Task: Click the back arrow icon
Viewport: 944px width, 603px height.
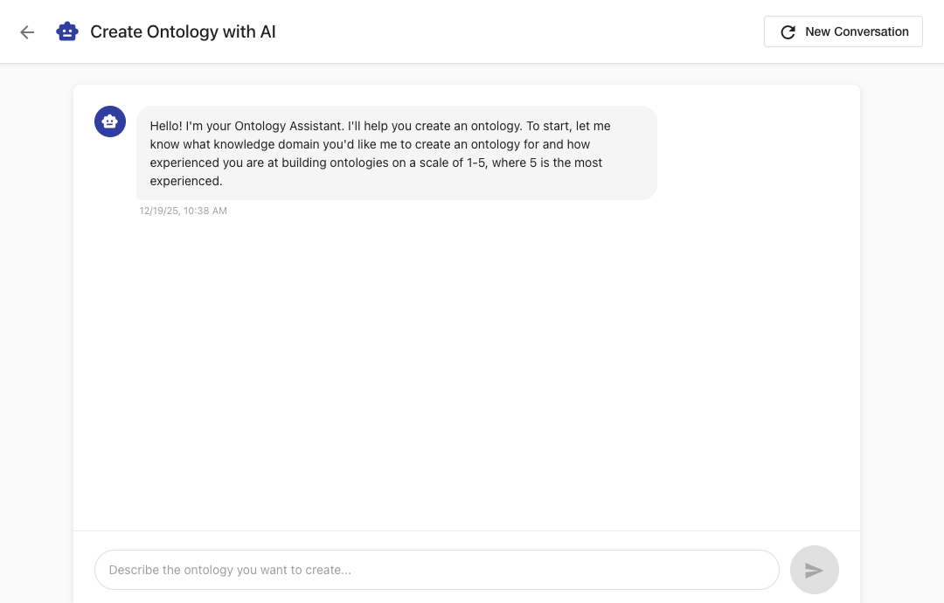Action: [27, 32]
